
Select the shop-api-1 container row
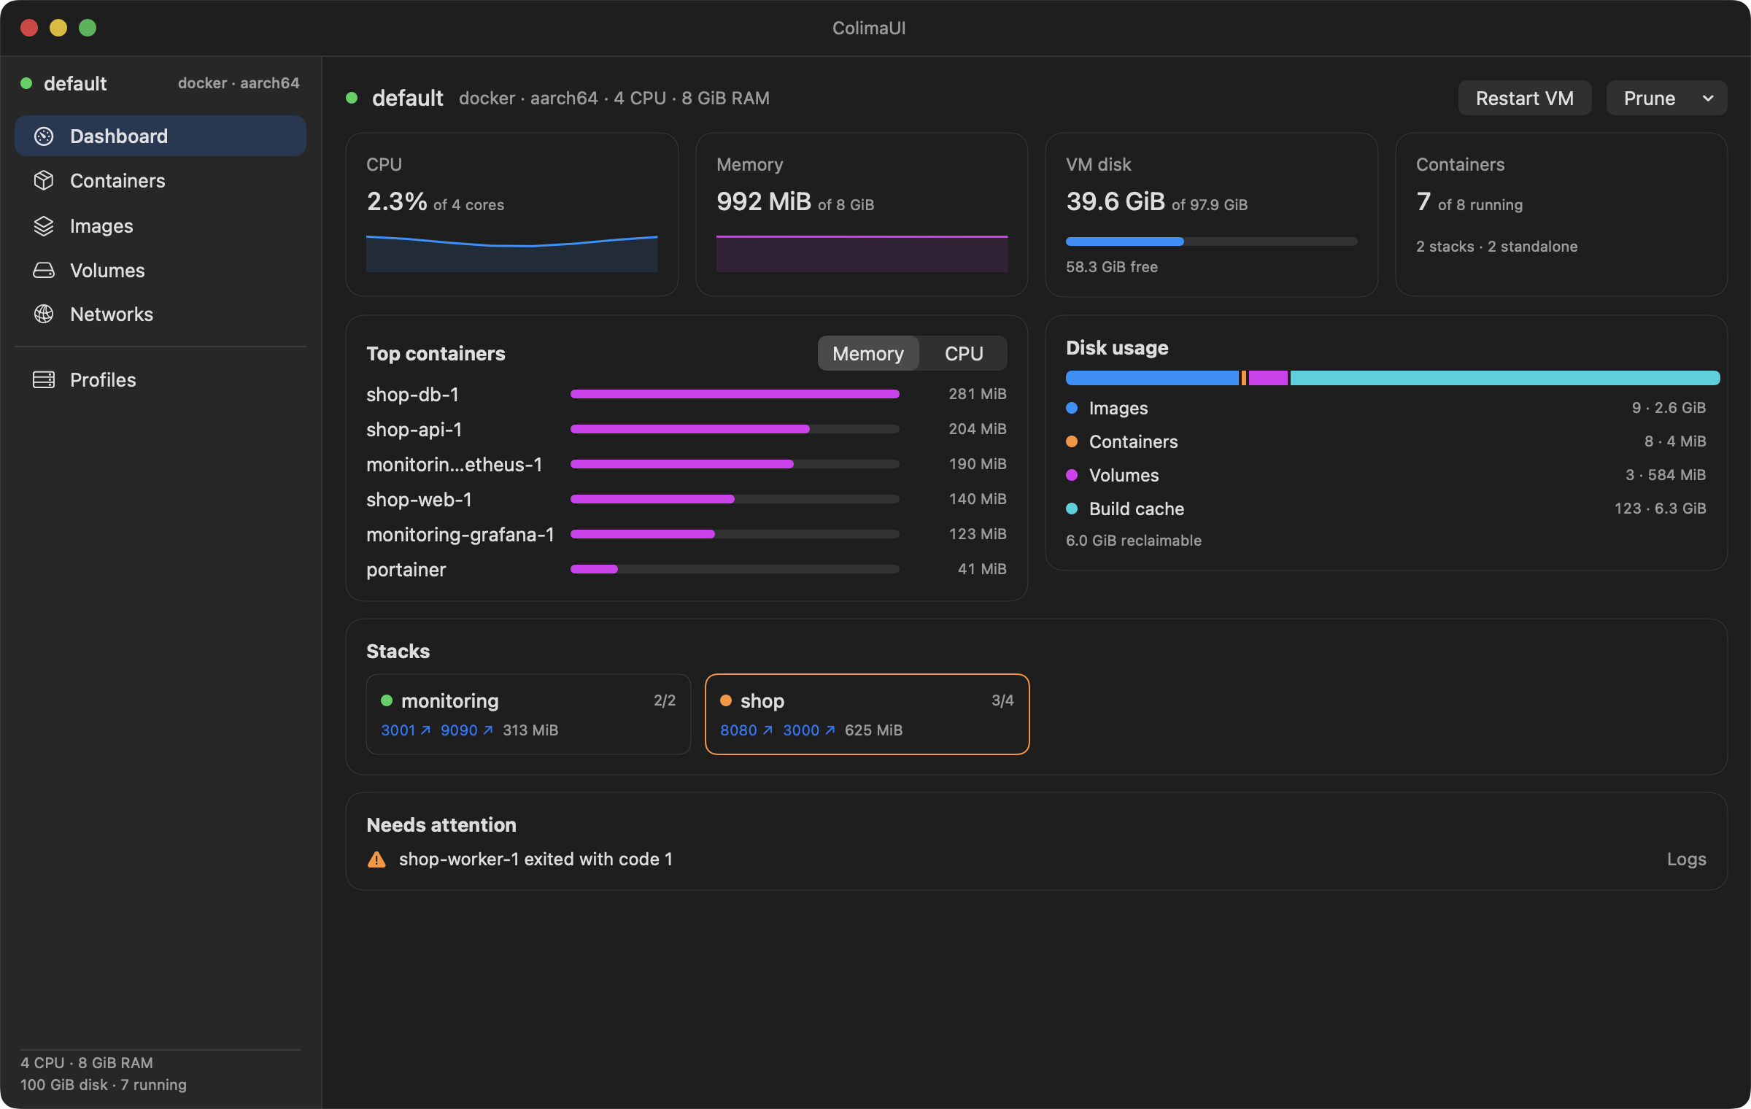click(x=687, y=429)
